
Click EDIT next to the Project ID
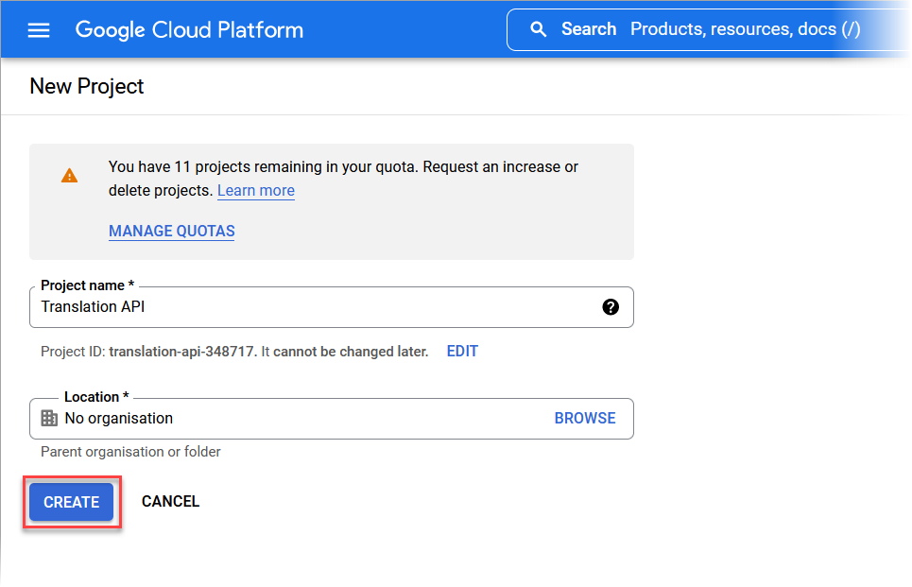[462, 351]
